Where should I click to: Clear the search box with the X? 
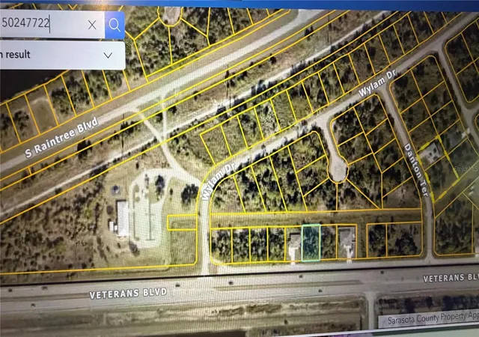pos(92,25)
